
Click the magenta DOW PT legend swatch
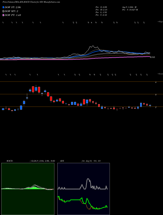pos(3,15)
